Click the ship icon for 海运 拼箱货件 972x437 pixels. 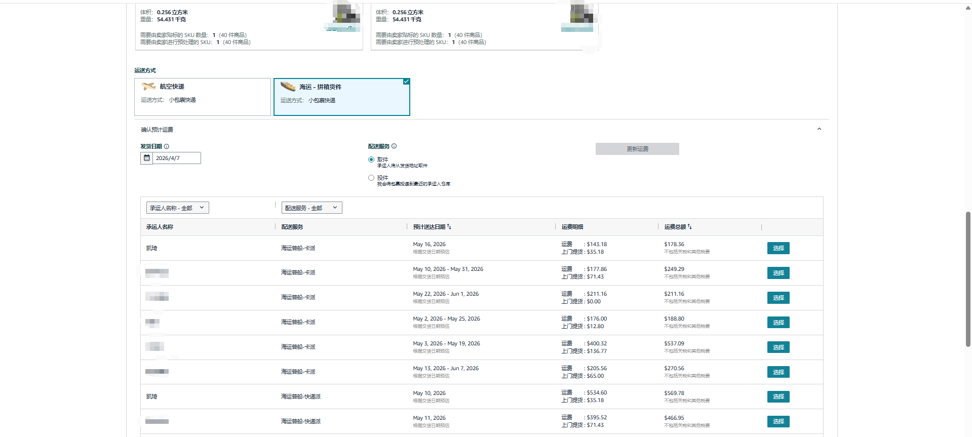[288, 87]
